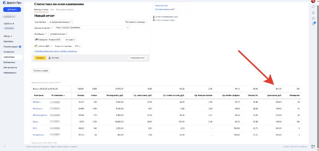Open the Отчет о конверсиях csv link

167,17
